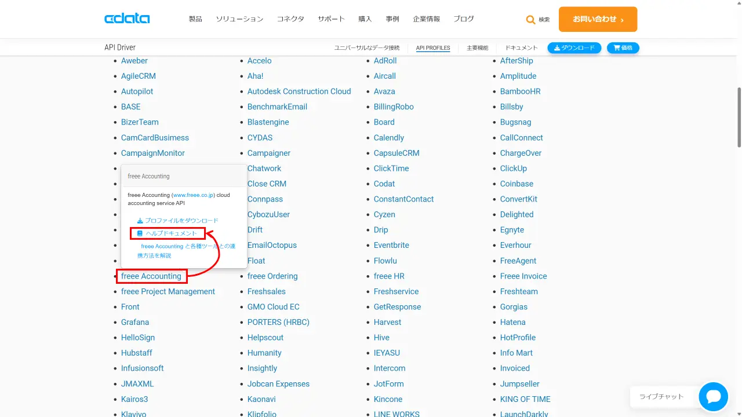Open the 購入 menu
Viewport: 742px width, 417px height.
click(x=365, y=19)
